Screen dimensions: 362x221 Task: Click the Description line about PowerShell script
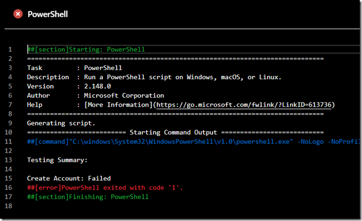pyautogui.click(x=154, y=77)
